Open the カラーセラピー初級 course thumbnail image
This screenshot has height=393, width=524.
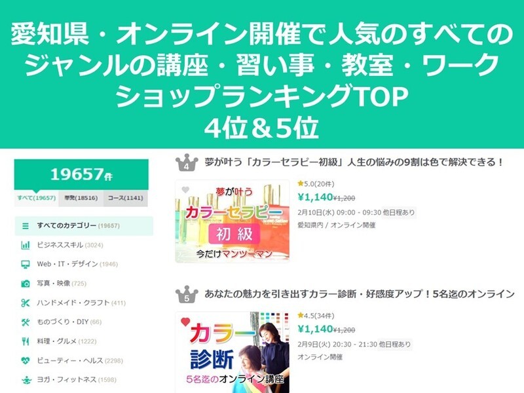[x=233, y=221]
